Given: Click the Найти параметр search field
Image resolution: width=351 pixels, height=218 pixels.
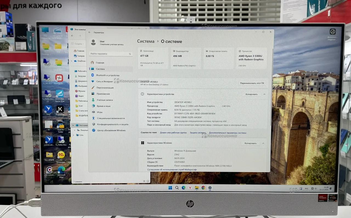Looking at the screenshot, I should [111, 54].
